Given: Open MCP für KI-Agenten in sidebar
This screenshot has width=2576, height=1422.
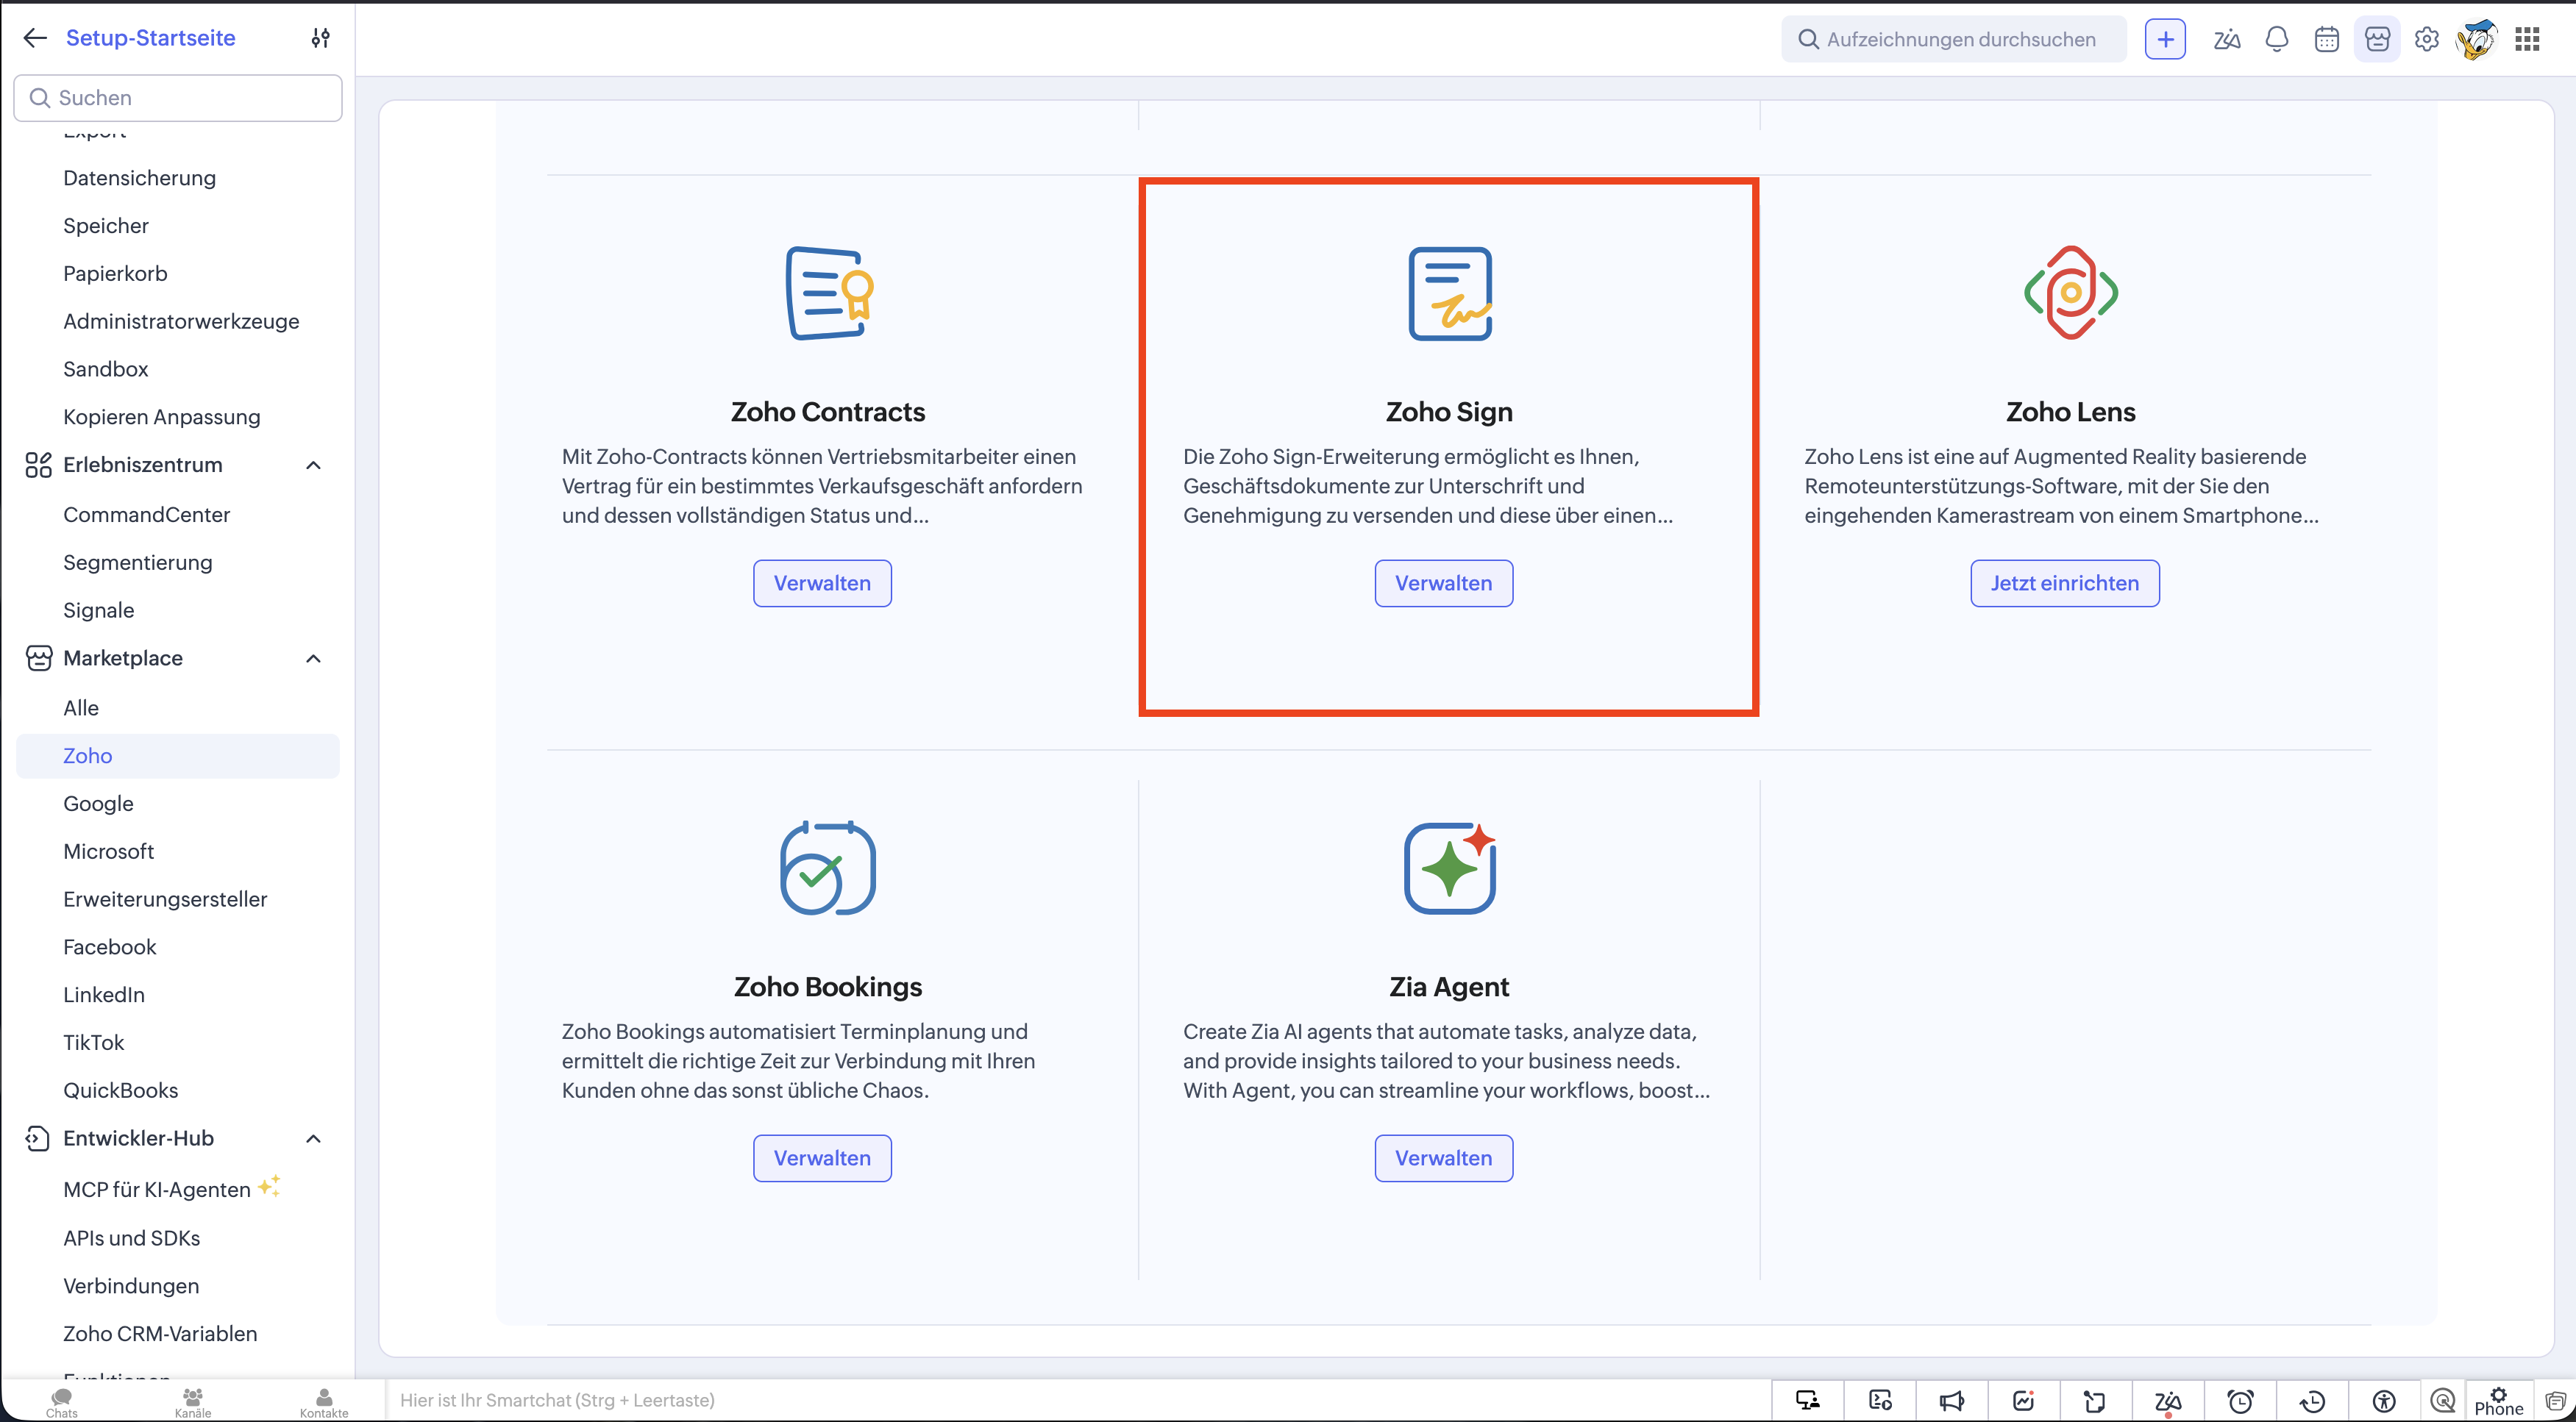Looking at the screenshot, I should (x=157, y=1189).
